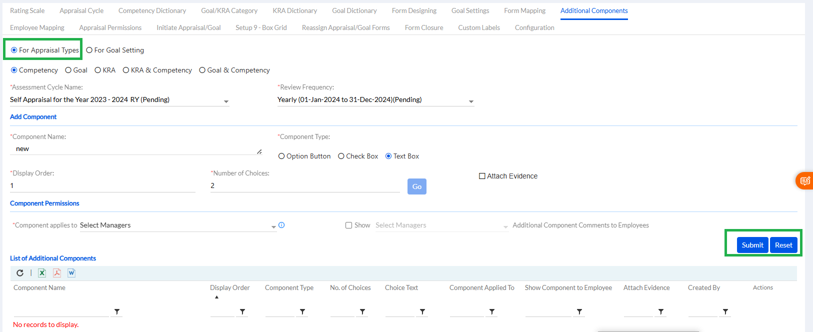Export the list to Excel
Viewport: 813px width, 332px height.
tap(42, 273)
